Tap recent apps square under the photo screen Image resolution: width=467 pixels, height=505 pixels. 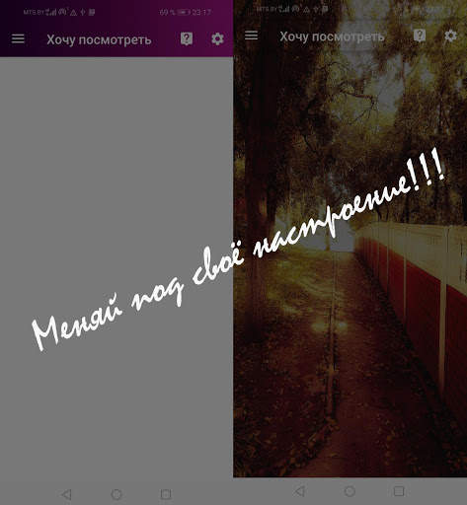click(399, 491)
